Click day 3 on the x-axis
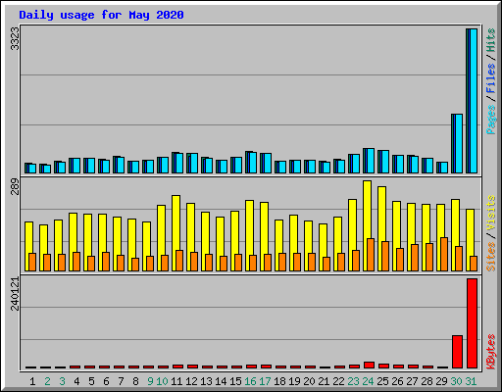Viewport: 502px width, 392px height. [x=62, y=381]
